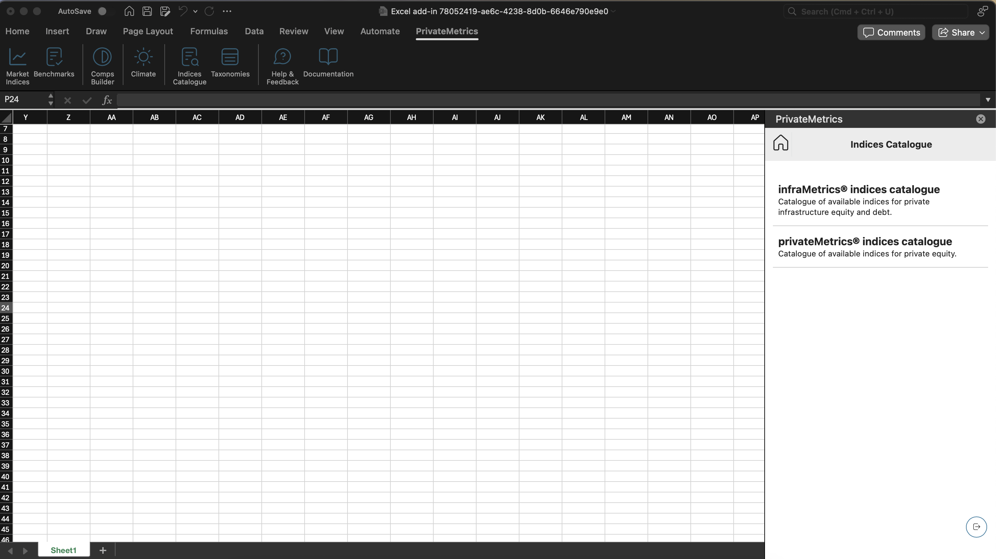The width and height of the screenshot is (996, 559).
Task: Expand the undo history dropdown
Action: (x=195, y=12)
